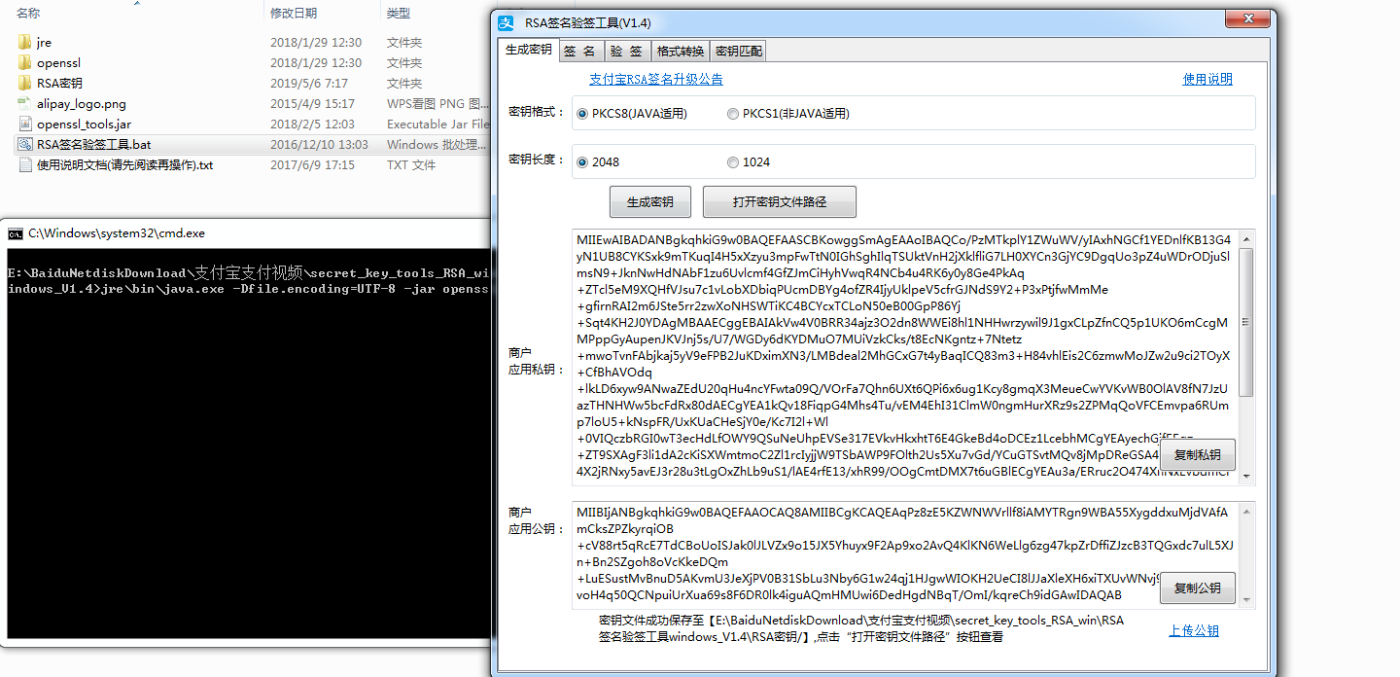1400x677 pixels.
Task: Click the Alipay logo in RSA tool title bar
Action: click(507, 22)
